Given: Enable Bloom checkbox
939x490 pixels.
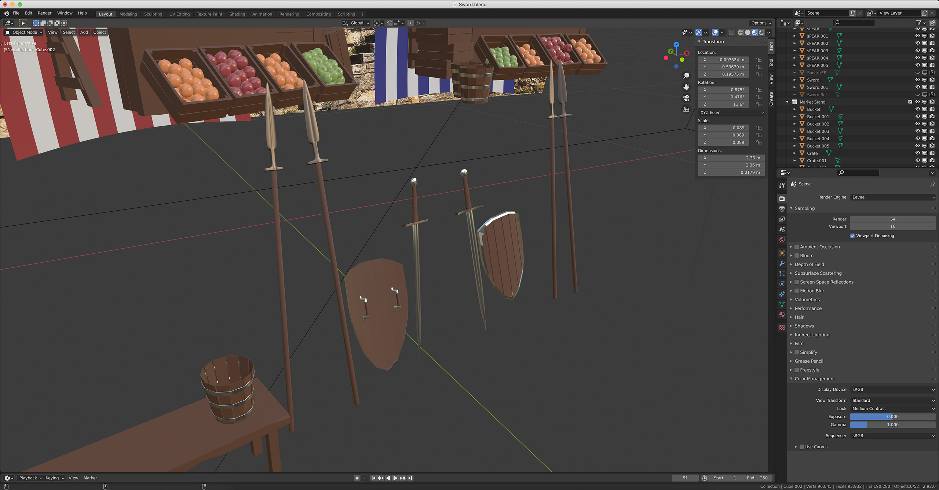Looking at the screenshot, I should [x=797, y=256].
